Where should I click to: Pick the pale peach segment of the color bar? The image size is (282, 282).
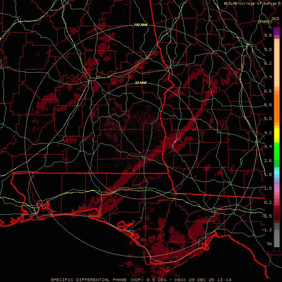(x=277, y=65)
